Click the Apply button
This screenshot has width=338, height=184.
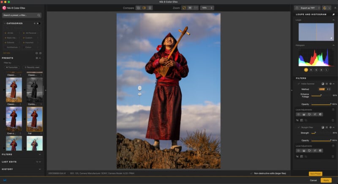click(326, 180)
